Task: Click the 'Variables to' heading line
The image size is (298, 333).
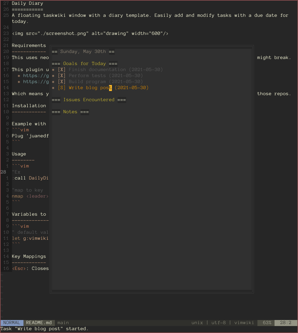Action: pos(29,214)
